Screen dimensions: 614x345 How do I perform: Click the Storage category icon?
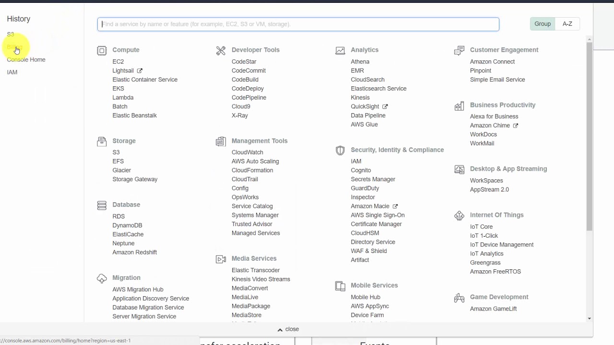coord(102,141)
